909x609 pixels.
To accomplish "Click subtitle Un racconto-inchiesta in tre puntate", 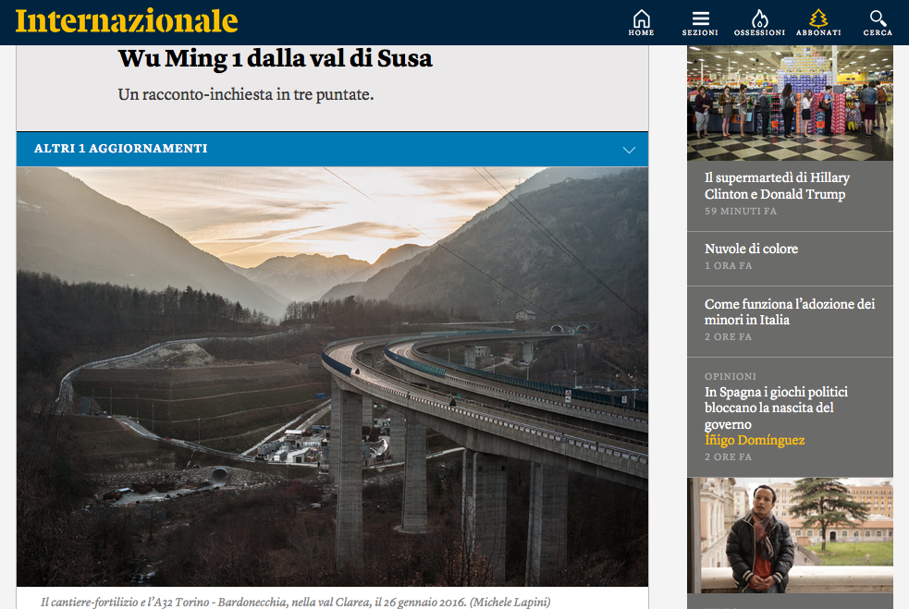I will [x=246, y=94].
